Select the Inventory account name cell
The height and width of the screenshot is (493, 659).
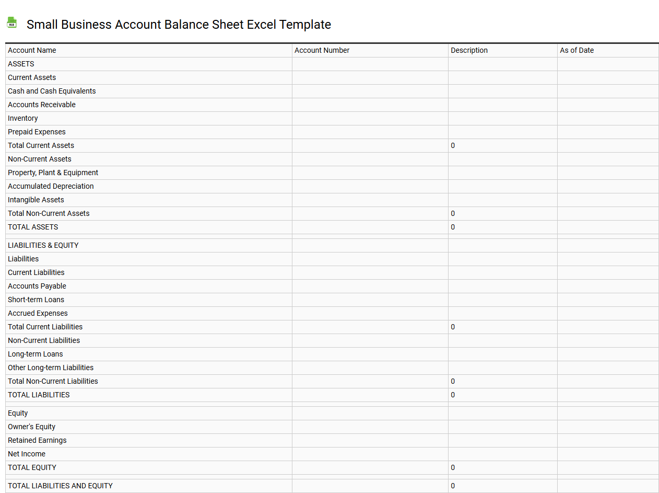point(22,118)
